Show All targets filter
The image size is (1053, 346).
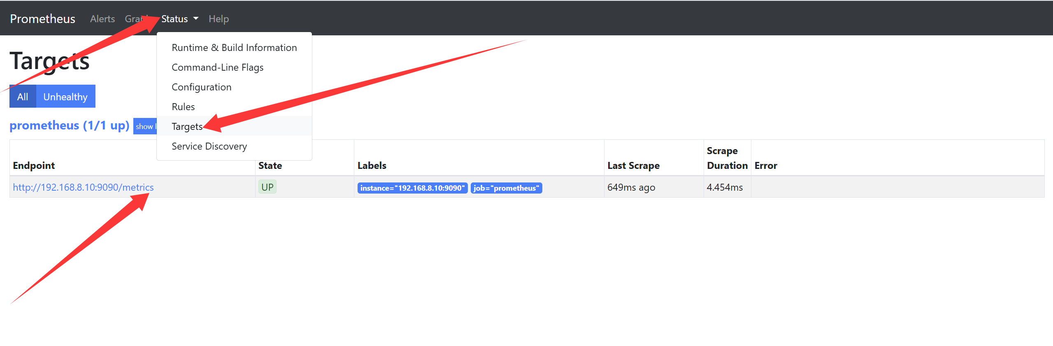tap(23, 97)
